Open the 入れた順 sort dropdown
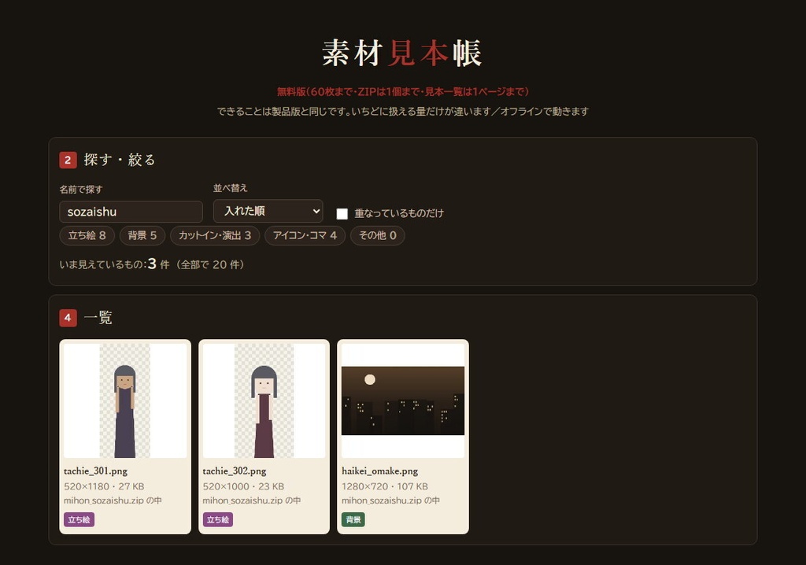 (268, 211)
